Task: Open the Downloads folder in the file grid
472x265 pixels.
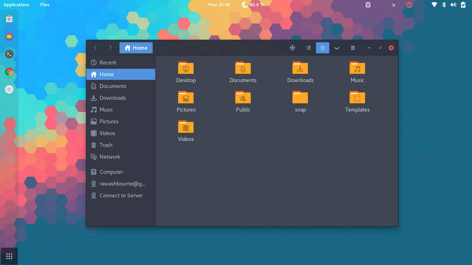Action: [300, 69]
